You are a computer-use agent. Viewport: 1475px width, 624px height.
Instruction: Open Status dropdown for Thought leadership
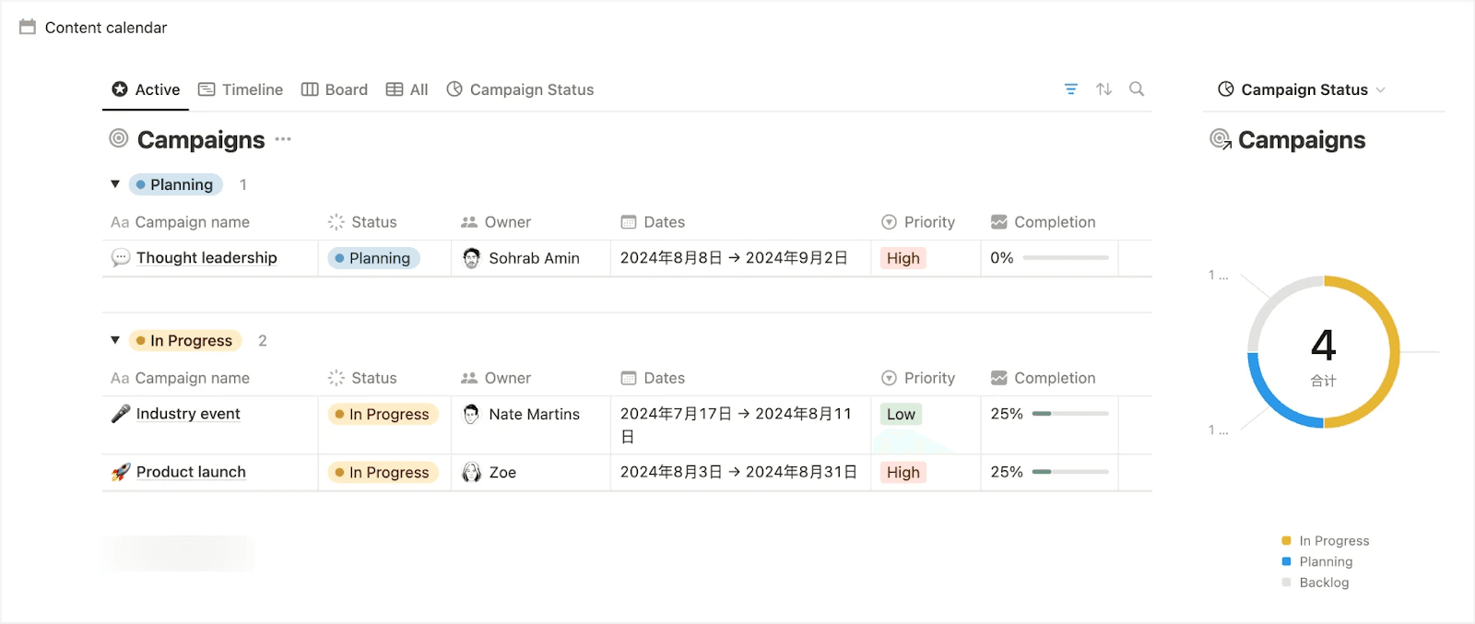click(x=373, y=258)
